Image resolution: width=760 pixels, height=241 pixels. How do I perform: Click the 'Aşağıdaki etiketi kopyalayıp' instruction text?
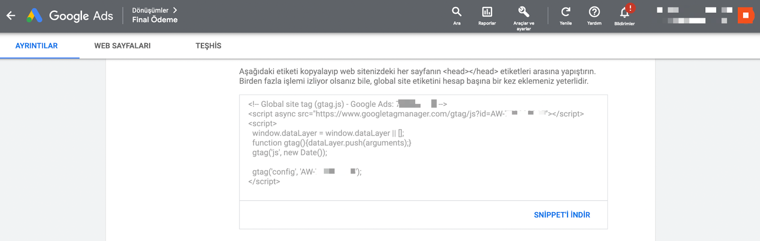(x=417, y=71)
